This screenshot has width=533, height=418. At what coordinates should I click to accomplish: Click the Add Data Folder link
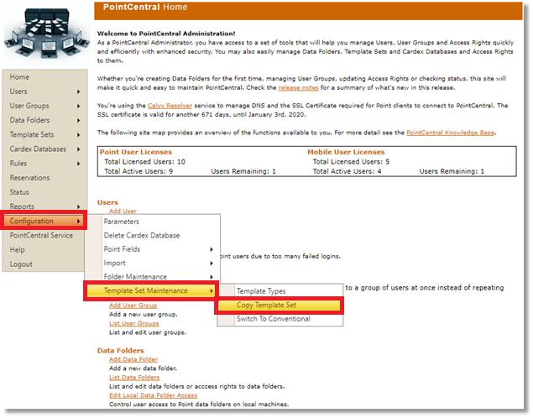tap(133, 359)
